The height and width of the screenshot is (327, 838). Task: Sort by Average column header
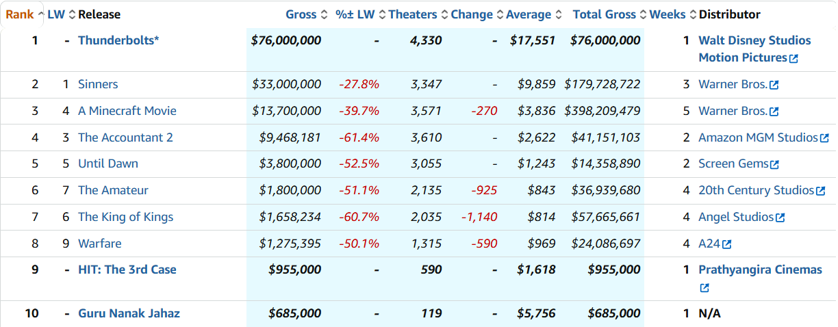tap(528, 14)
